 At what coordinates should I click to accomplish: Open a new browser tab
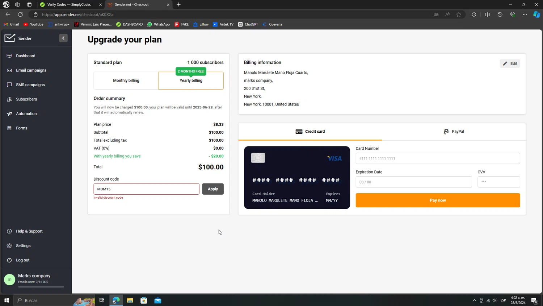click(x=178, y=5)
